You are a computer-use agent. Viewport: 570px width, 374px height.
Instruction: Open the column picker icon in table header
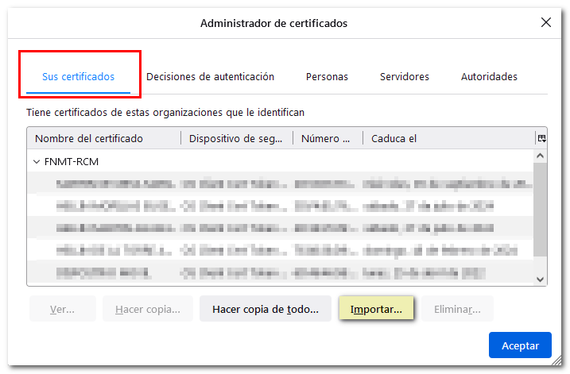click(541, 138)
